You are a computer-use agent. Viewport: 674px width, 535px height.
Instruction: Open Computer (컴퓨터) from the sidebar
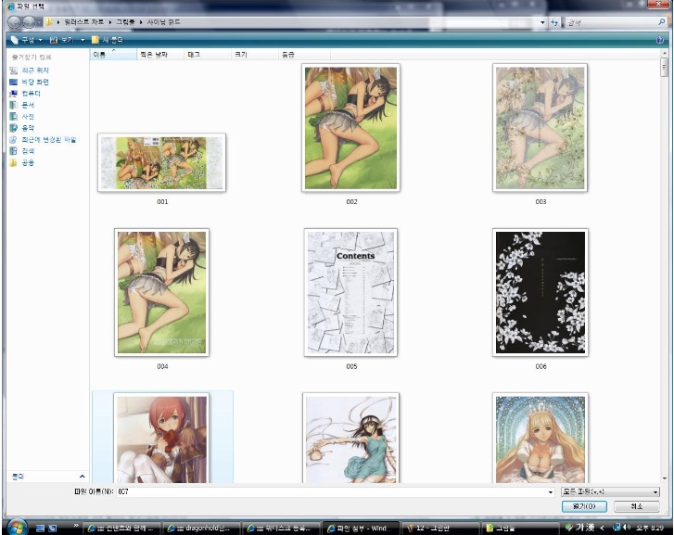pyautogui.click(x=31, y=94)
